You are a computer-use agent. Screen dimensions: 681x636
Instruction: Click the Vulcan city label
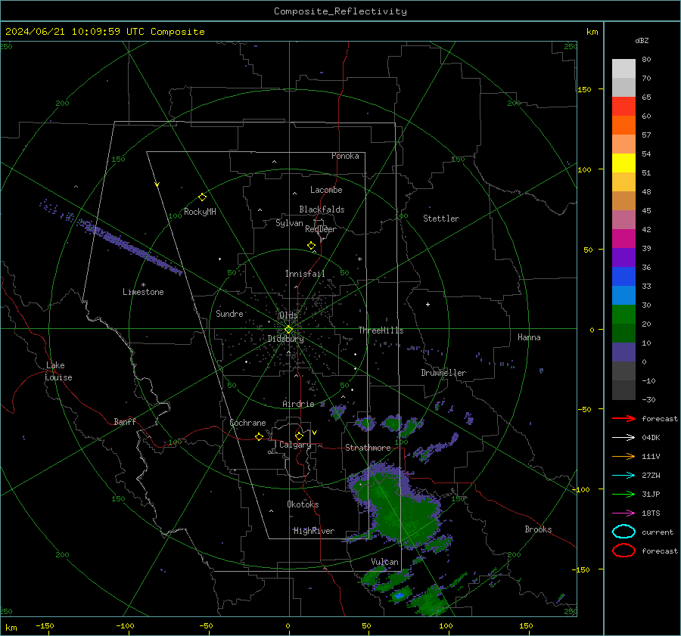[384, 562]
